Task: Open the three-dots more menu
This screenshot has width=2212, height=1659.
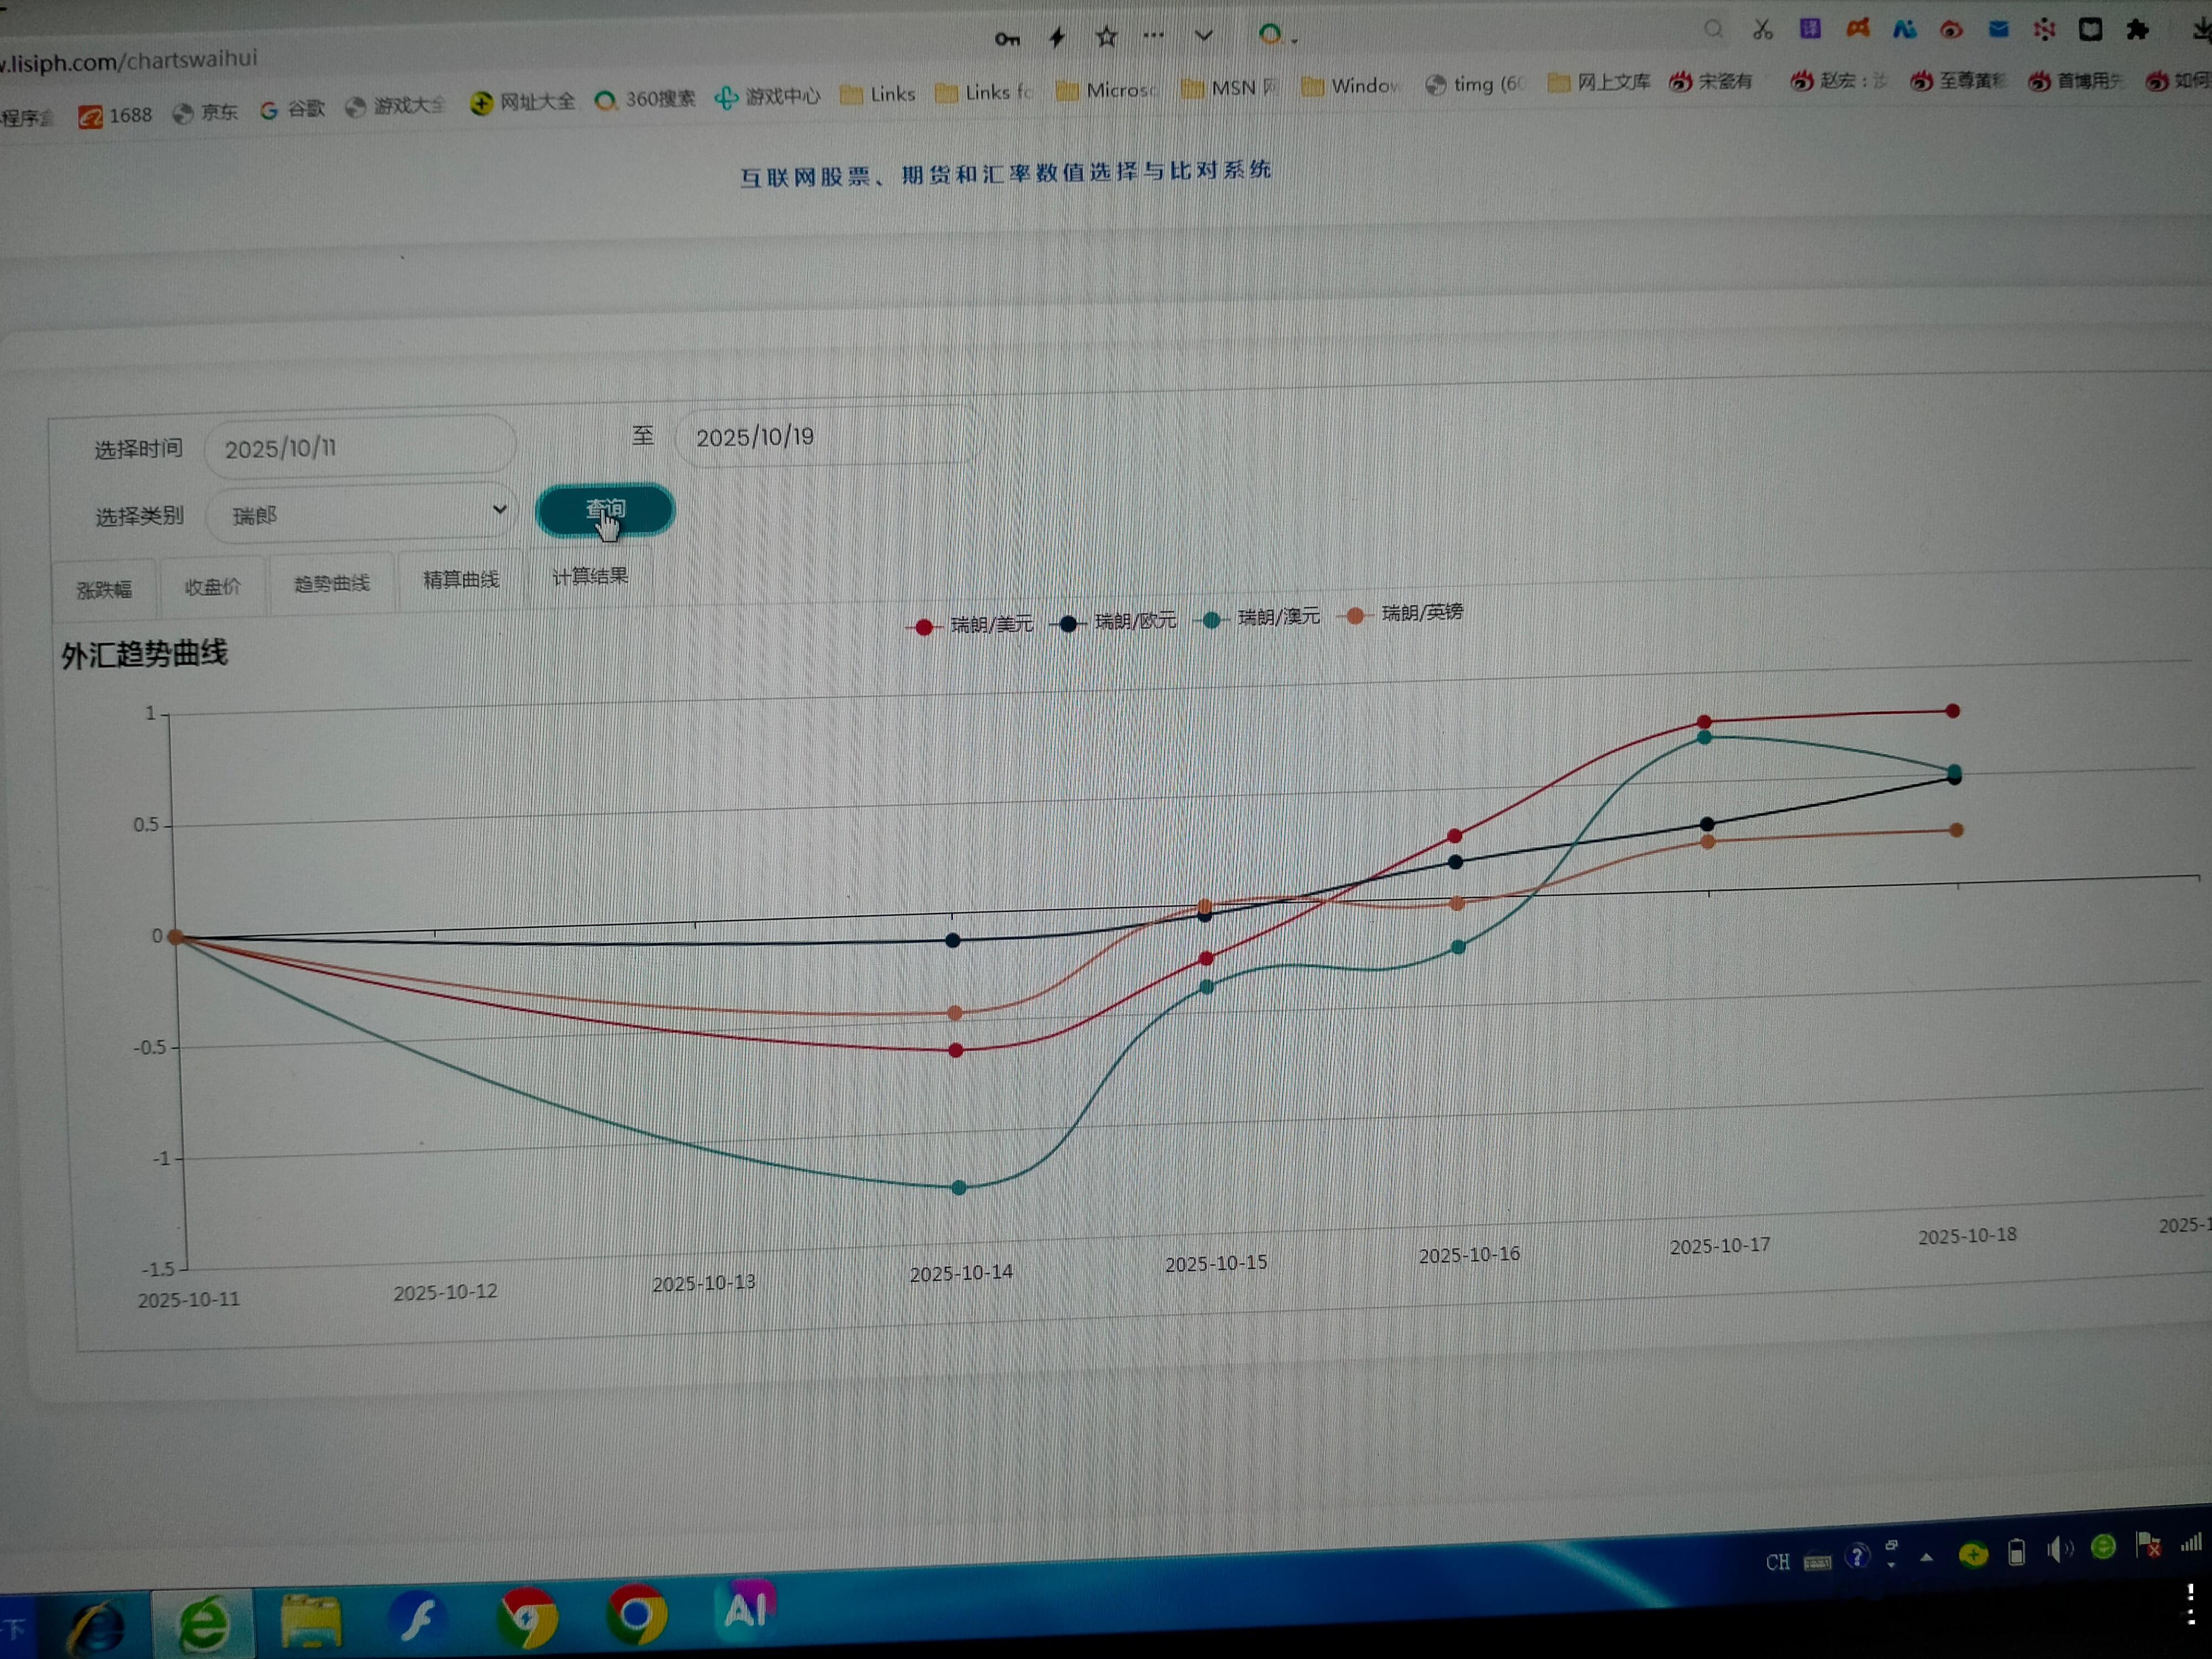Action: tap(1153, 35)
